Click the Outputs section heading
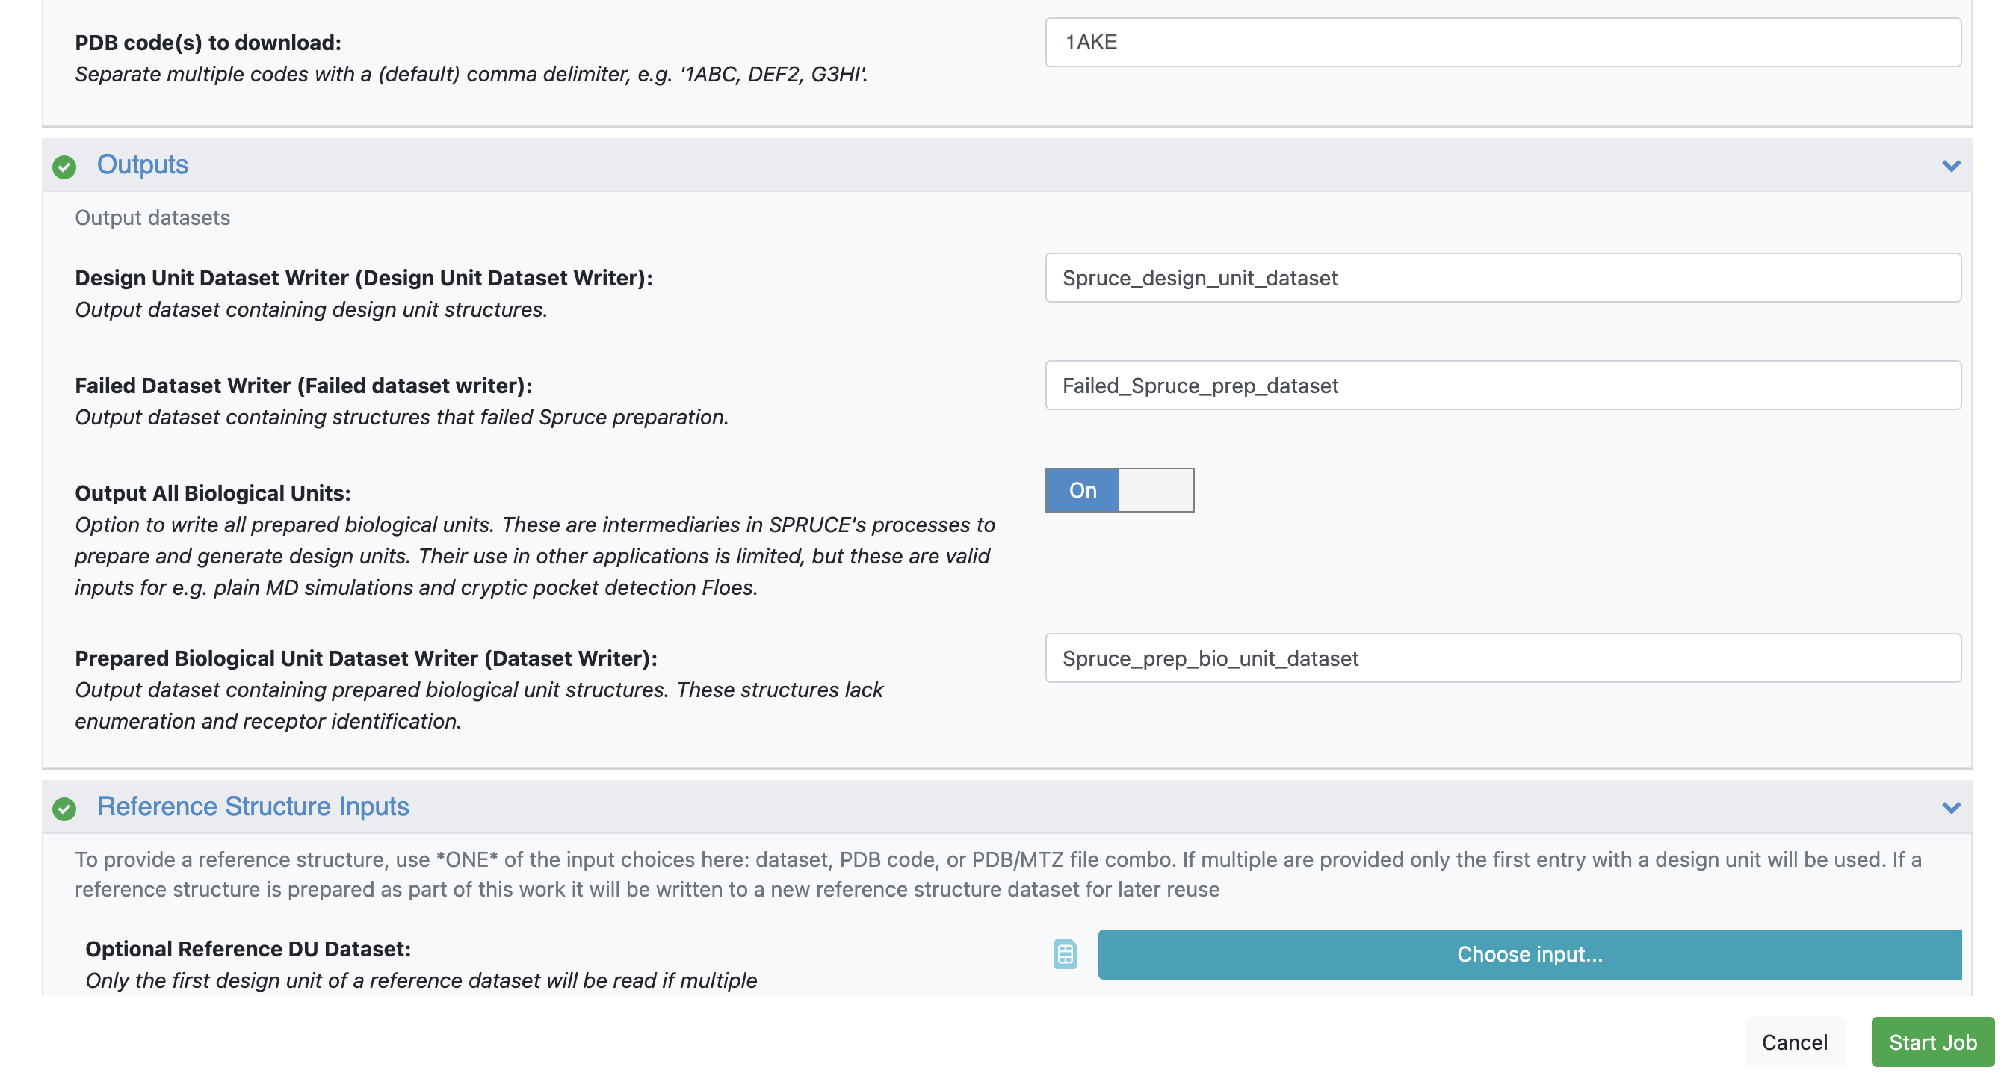 tap(142, 164)
